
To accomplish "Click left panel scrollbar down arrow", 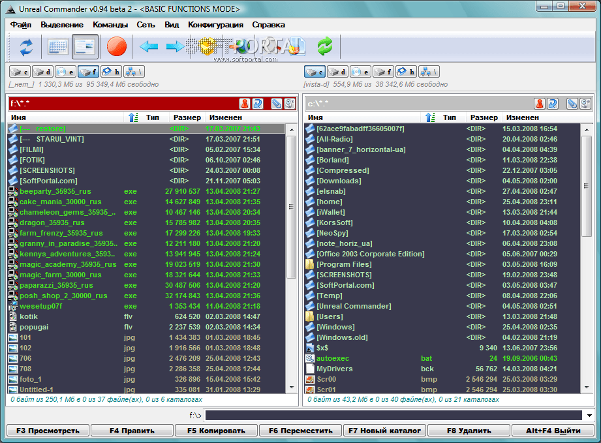I will pos(292,388).
